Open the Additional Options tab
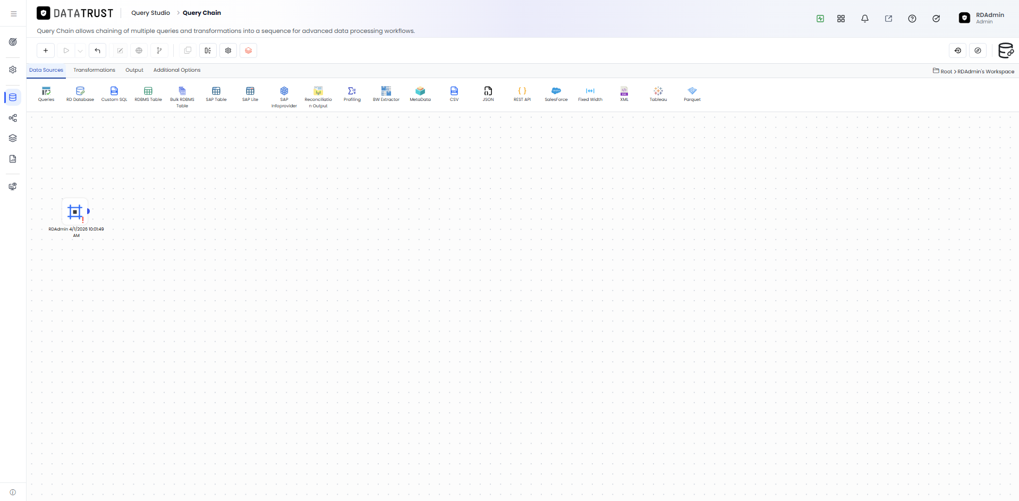 [x=177, y=70]
